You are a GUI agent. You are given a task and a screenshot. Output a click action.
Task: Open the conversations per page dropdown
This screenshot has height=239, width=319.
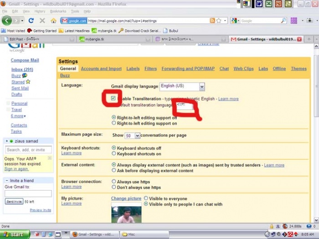[132, 135]
